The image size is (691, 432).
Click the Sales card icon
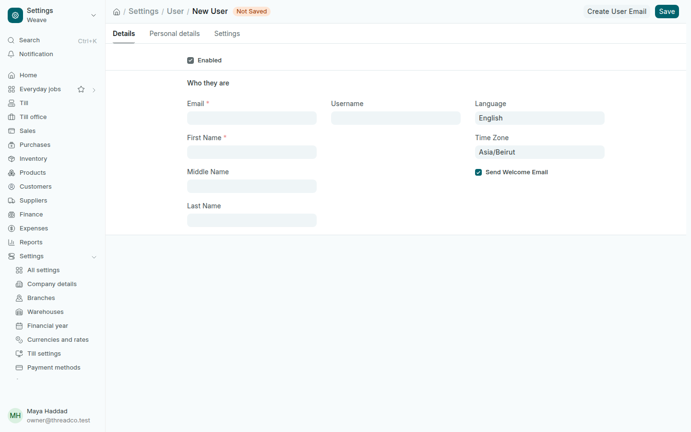(12, 131)
